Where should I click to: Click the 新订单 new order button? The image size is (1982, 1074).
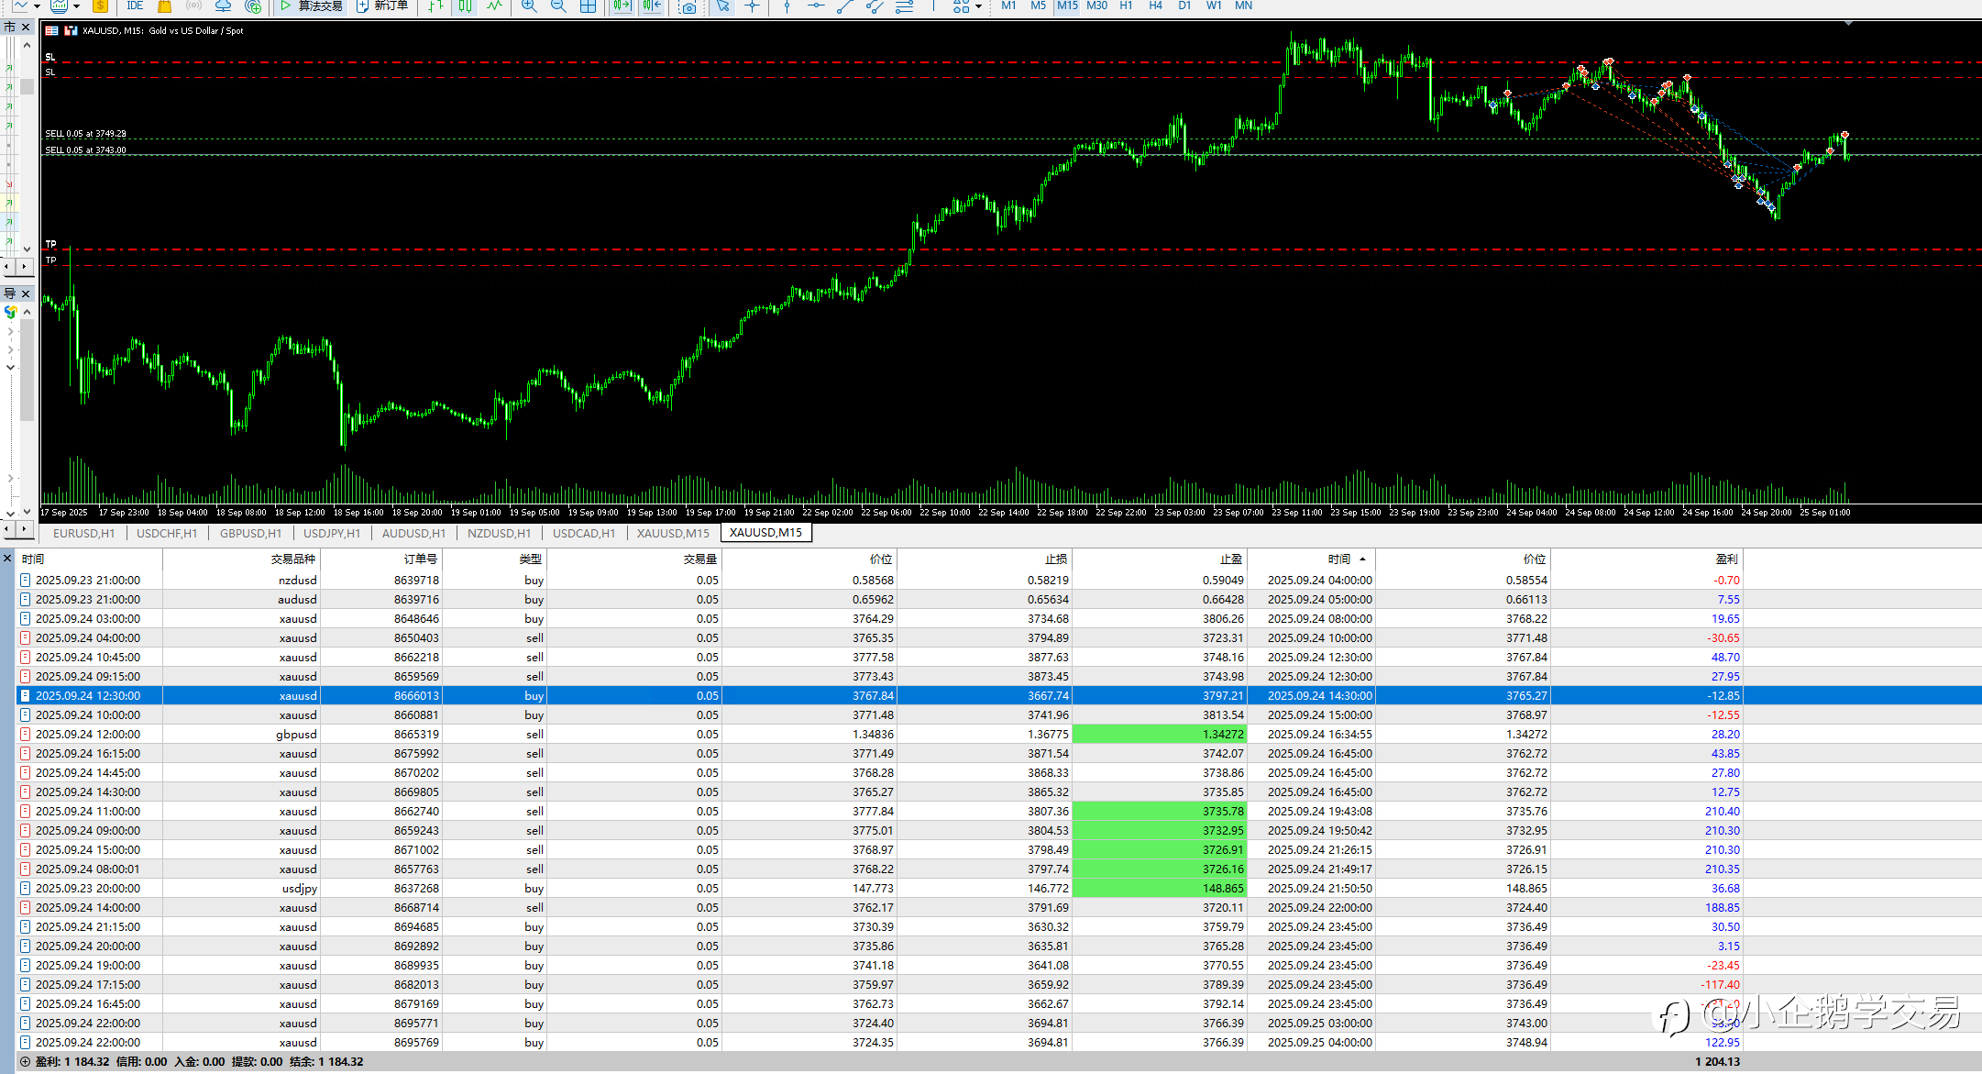coord(381,6)
